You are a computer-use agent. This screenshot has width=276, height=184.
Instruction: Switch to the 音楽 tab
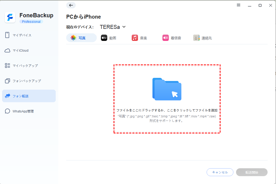click(x=139, y=38)
